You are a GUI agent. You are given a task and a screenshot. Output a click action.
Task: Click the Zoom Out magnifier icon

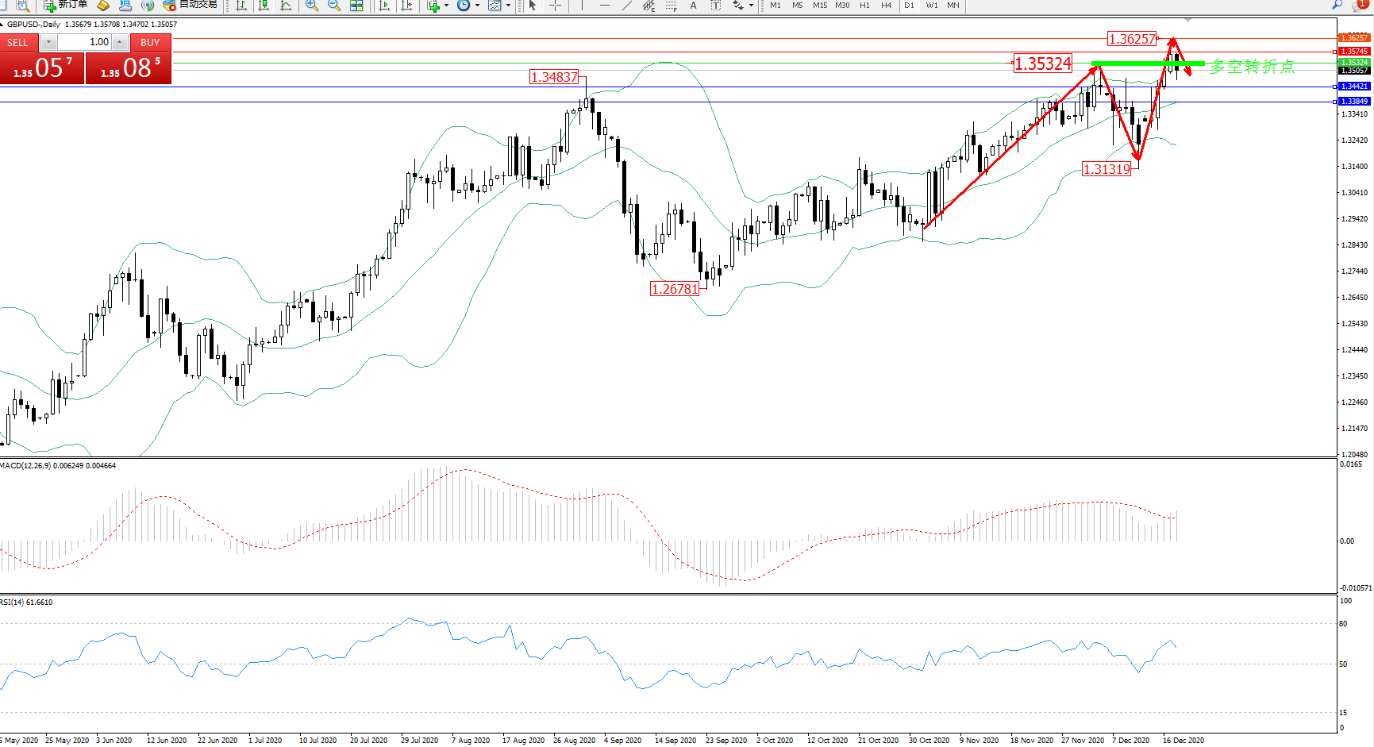coord(334,6)
